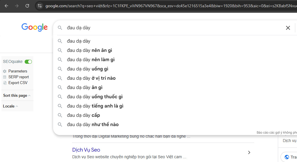Image resolution: width=297 pixels, height=162 pixels.
Task: Click search icon beside 'đau dạ dày cấp'
Action: click(60, 115)
